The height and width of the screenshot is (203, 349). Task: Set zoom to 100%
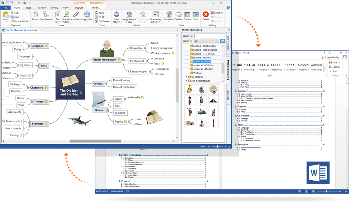pos(100,13)
